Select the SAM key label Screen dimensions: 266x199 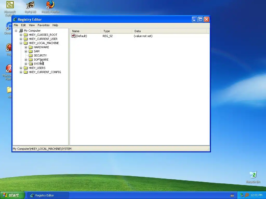pos(36,51)
